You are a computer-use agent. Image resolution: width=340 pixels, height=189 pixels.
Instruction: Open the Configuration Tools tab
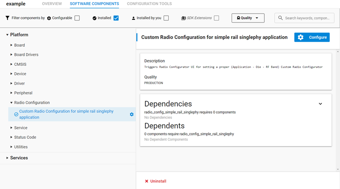click(x=149, y=4)
